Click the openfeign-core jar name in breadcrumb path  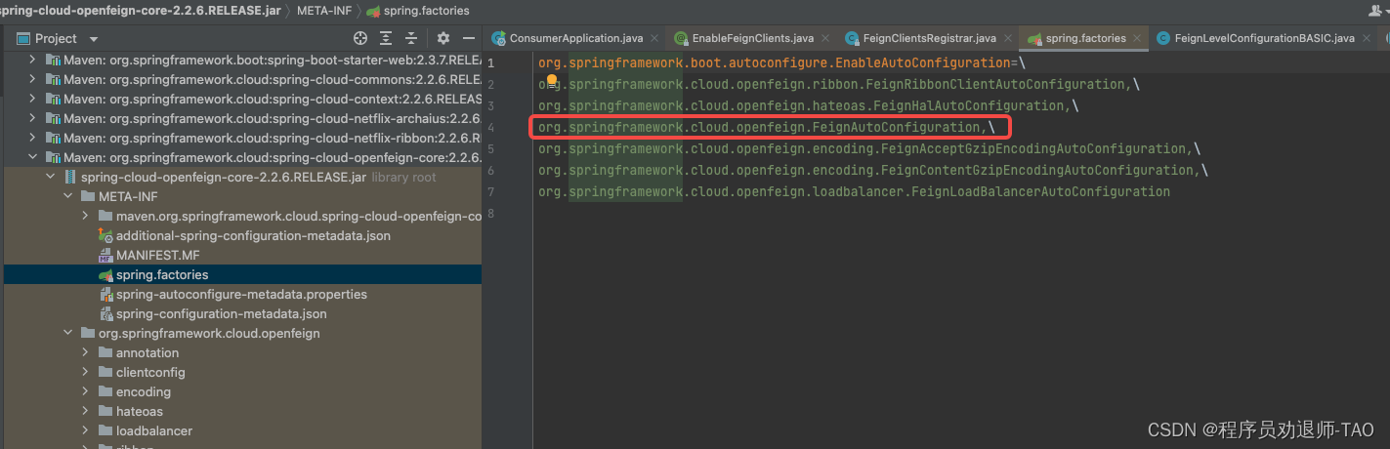pyautogui.click(x=143, y=11)
